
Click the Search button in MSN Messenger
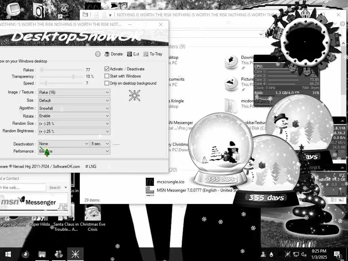pyautogui.click(x=55, y=188)
